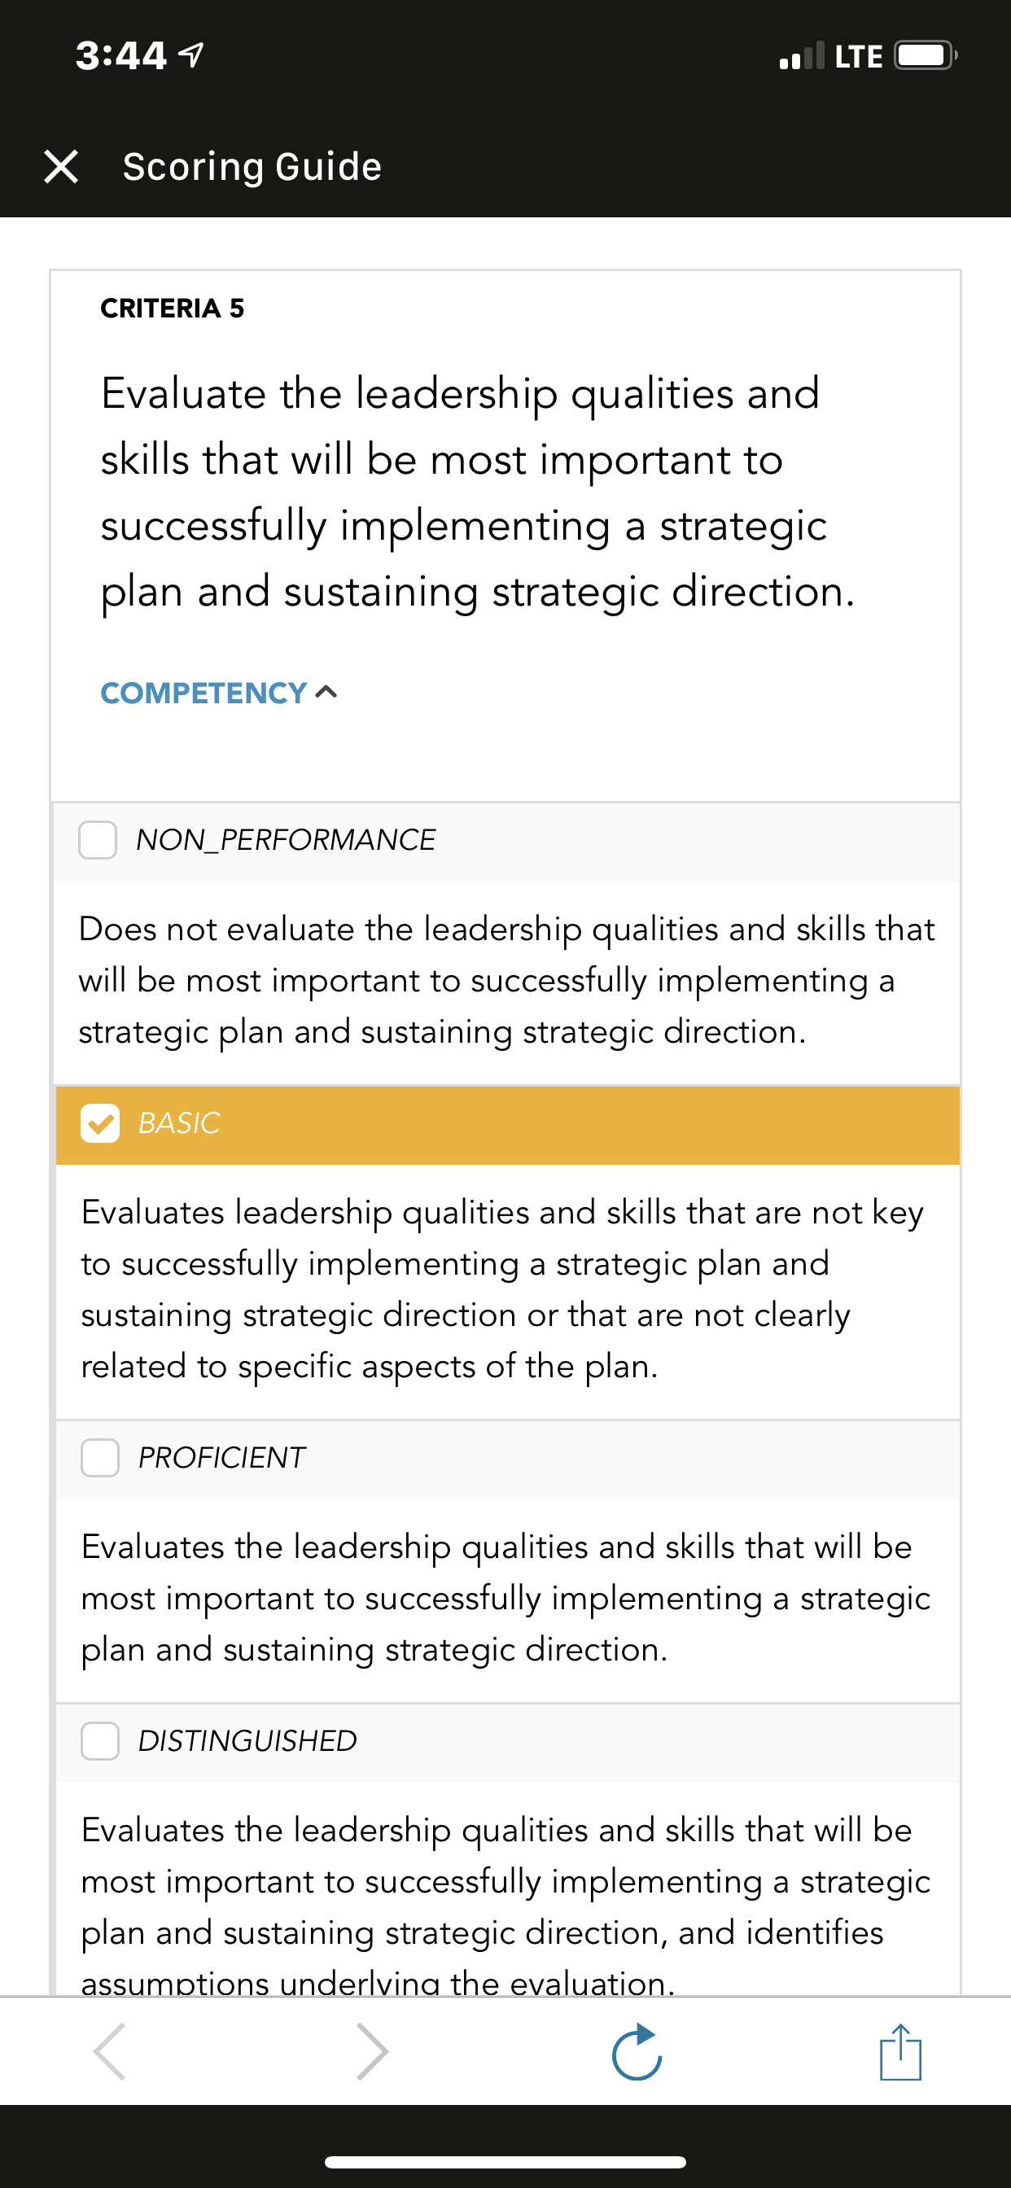Reload the page with the refresh icon
This screenshot has width=1011, height=2188.
tap(637, 2051)
